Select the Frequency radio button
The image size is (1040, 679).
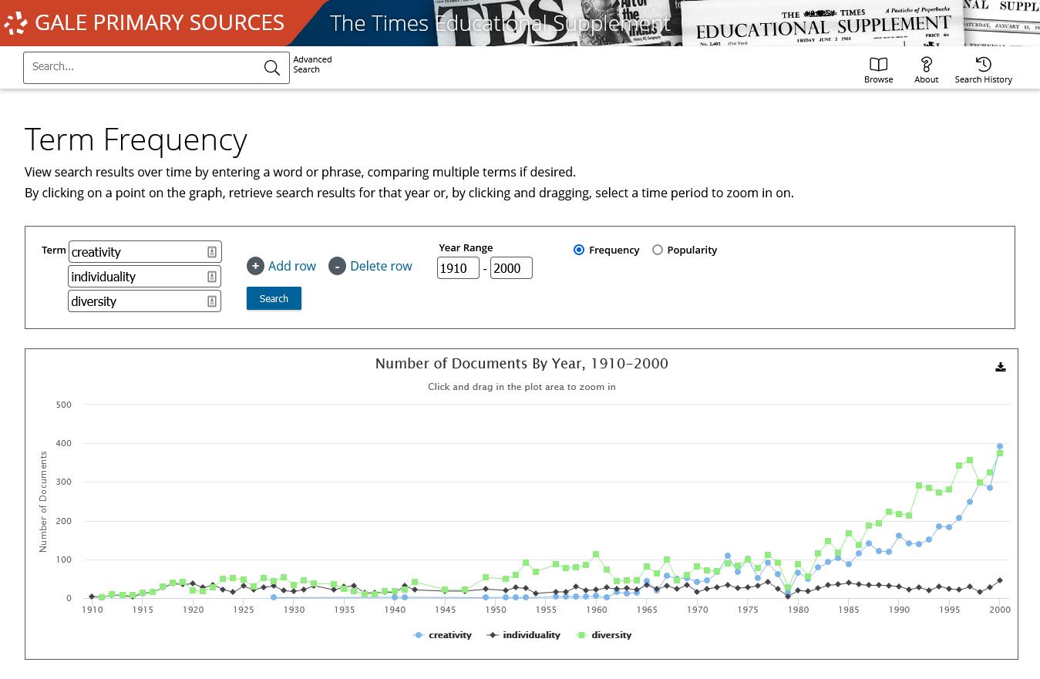pyautogui.click(x=579, y=250)
